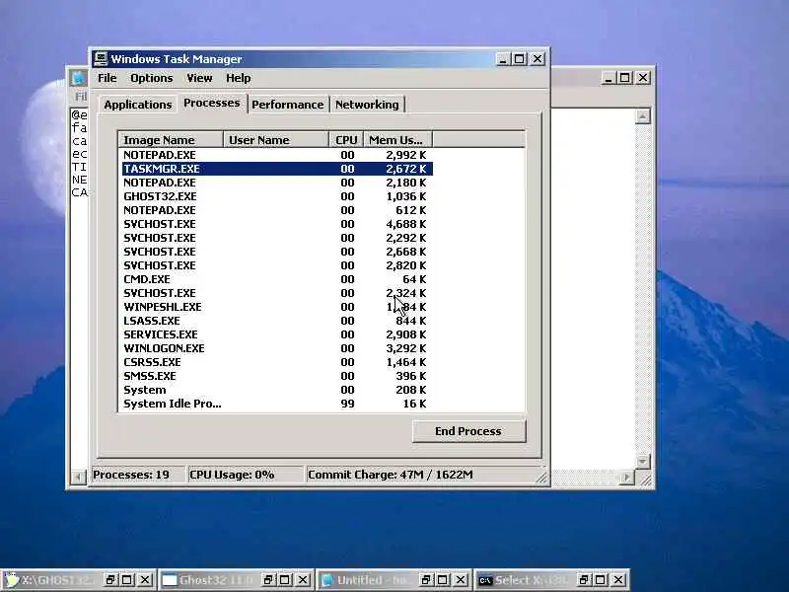Select the CMD.EXE process
The image size is (789, 592).
(x=276, y=279)
